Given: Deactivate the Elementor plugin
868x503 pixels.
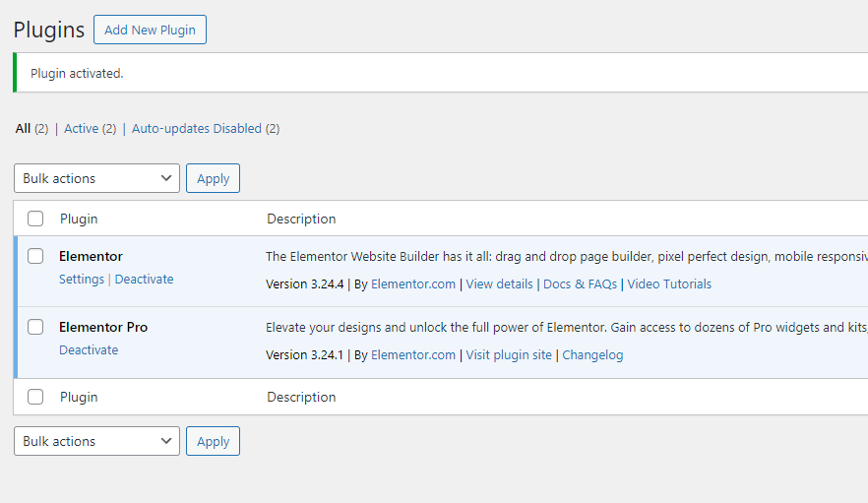Looking at the screenshot, I should click(144, 280).
